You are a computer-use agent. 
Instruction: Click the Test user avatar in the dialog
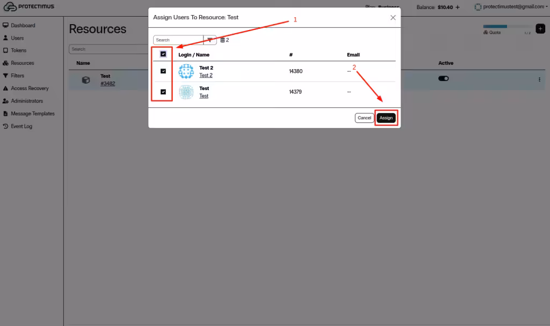coord(186,92)
